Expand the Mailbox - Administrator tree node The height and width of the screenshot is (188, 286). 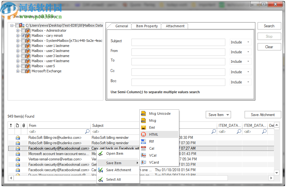18,30
